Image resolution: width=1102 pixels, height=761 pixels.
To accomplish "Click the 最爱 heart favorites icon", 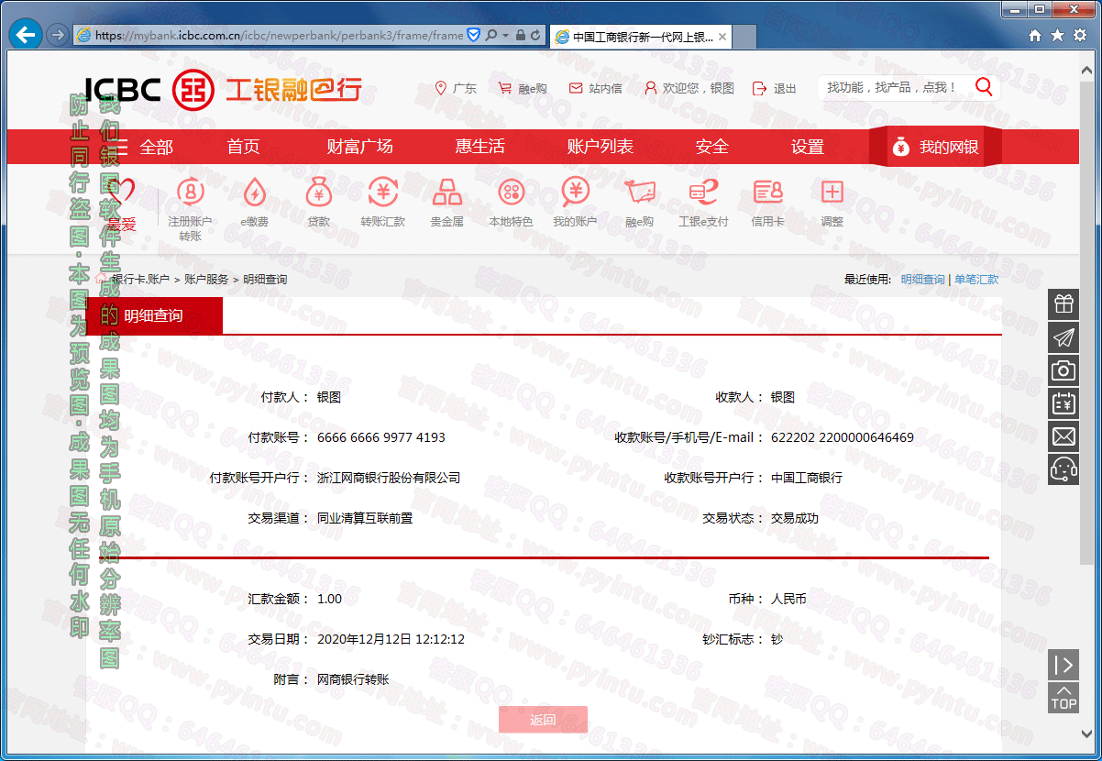I will pos(121,203).
